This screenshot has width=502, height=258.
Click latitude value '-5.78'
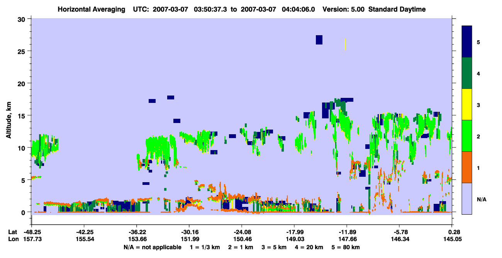pyautogui.click(x=399, y=232)
